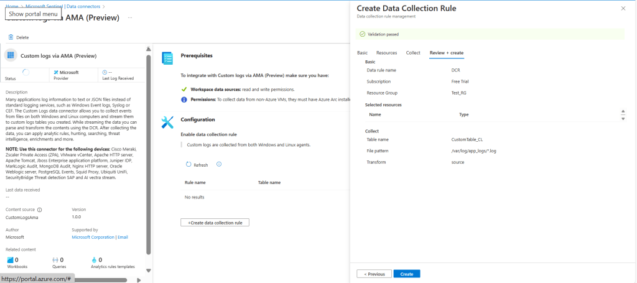The height and width of the screenshot is (283, 637).
Task: Open the Queries related content icon
Action: click(x=55, y=260)
